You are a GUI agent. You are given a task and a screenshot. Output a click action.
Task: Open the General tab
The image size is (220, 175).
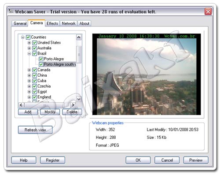pyautogui.click(x=20, y=23)
